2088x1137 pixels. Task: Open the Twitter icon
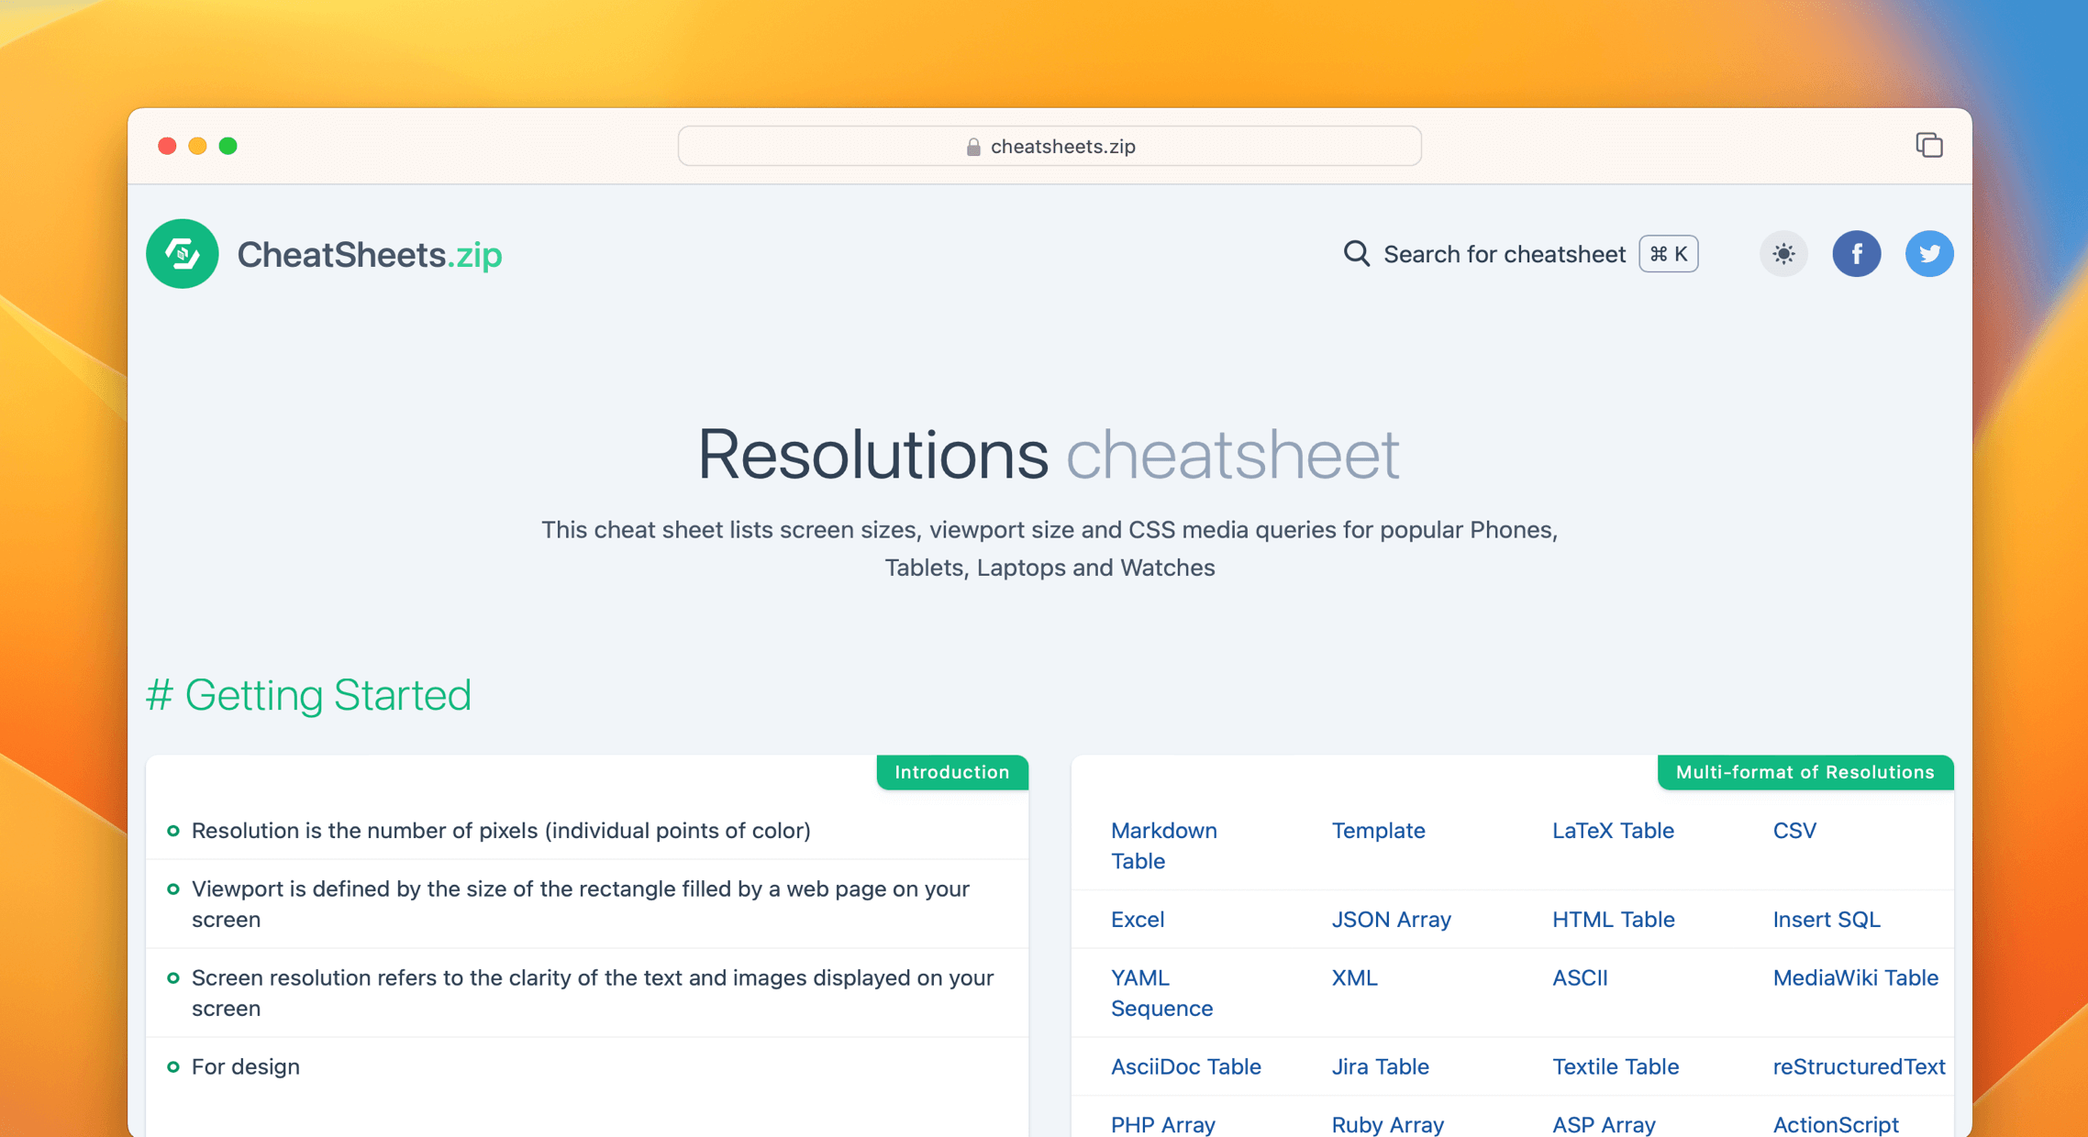click(x=1929, y=254)
